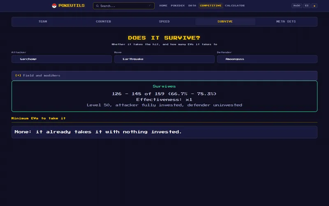Viewport: 329px width, 206px height.
Task: Expand the Field and modifiers section
Action: coord(164,75)
